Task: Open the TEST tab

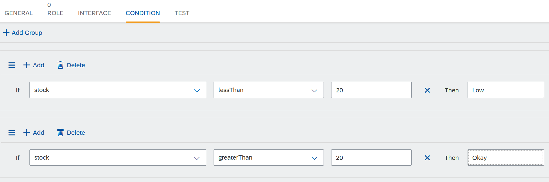Action: pyautogui.click(x=182, y=13)
